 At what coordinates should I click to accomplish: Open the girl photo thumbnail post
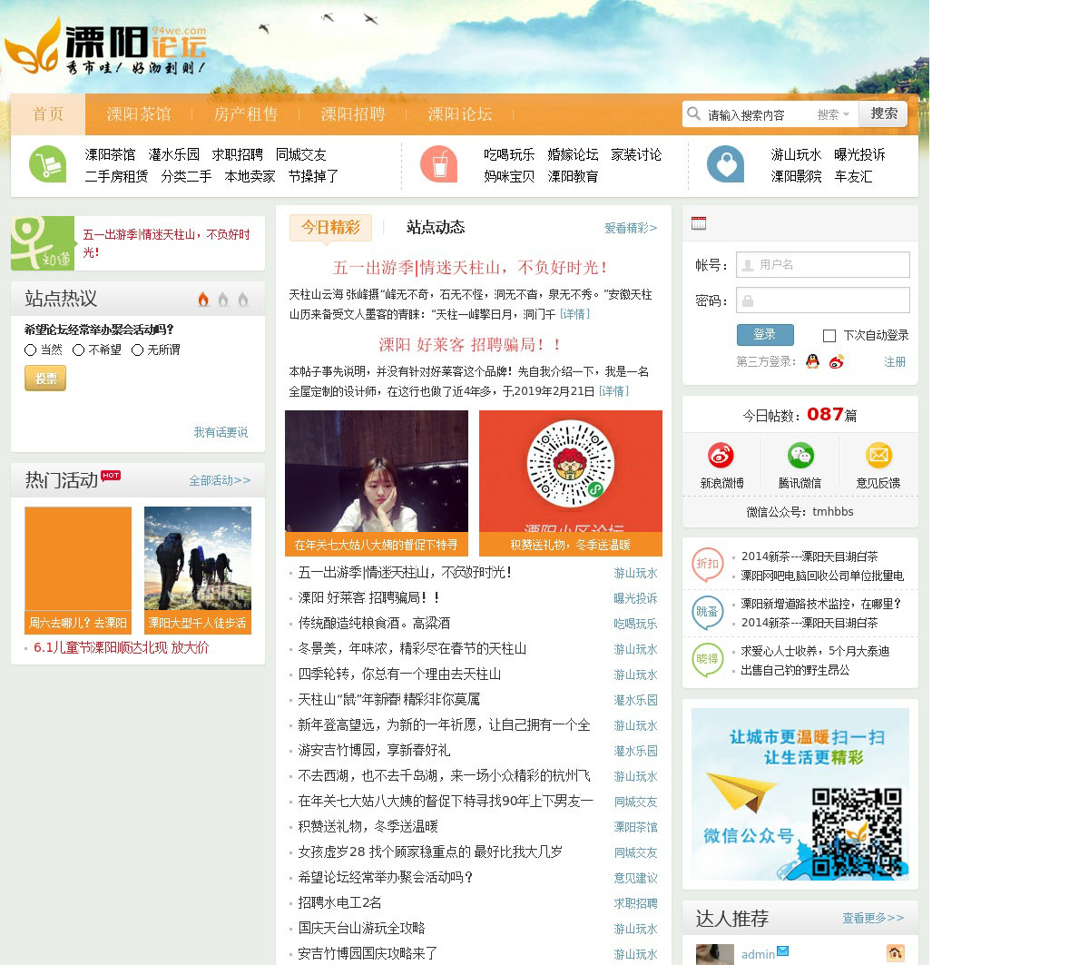pyautogui.click(x=377, y=483)
